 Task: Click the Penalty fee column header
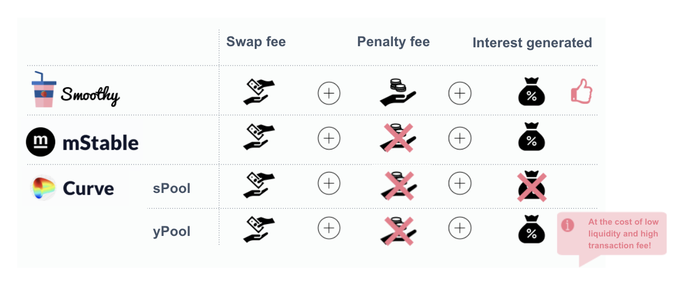pos(393,42)
